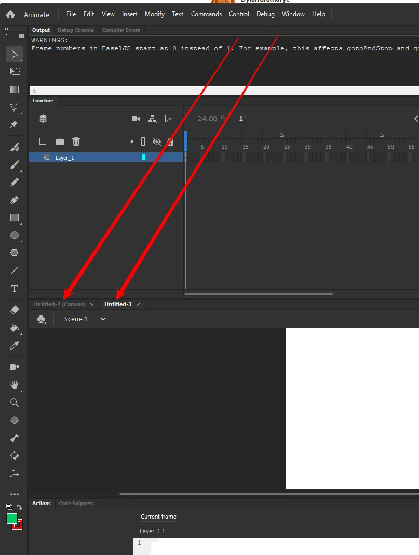Open the layers view icon in Timeline
Image resolution: width=419 pixels, height=555 pixels.
[43, 119]
